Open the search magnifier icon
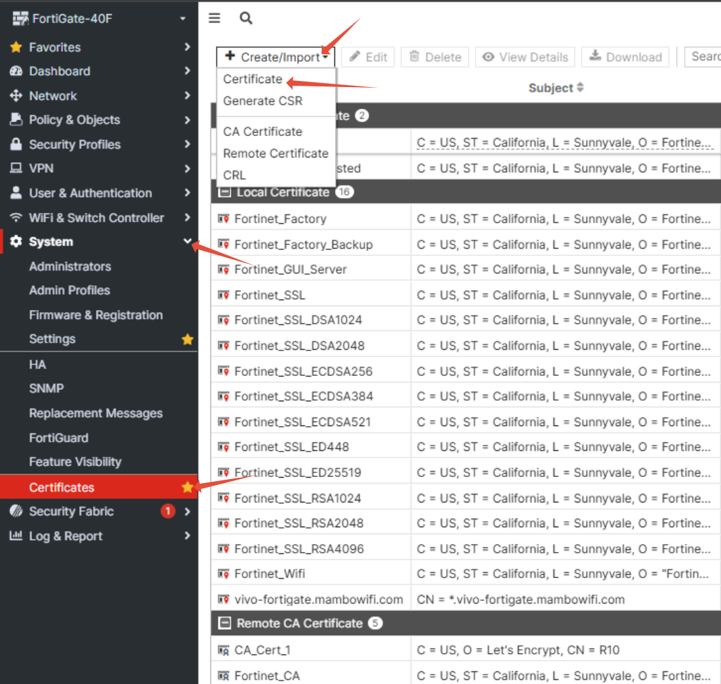Image resolution: width=721 pixels, height=684 pixels. [x=246, y=18]
